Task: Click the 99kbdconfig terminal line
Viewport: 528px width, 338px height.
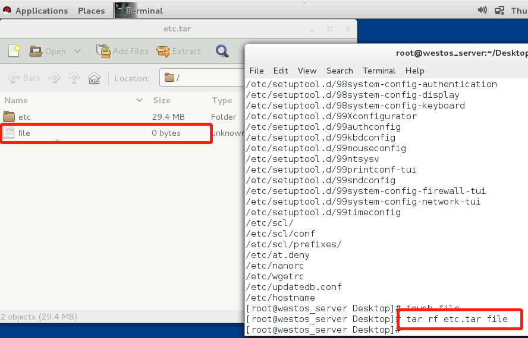Action: 320,138
